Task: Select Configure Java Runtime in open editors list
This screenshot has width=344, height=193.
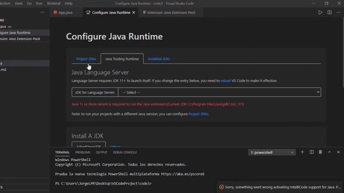Action: click(x=25, y=33)
